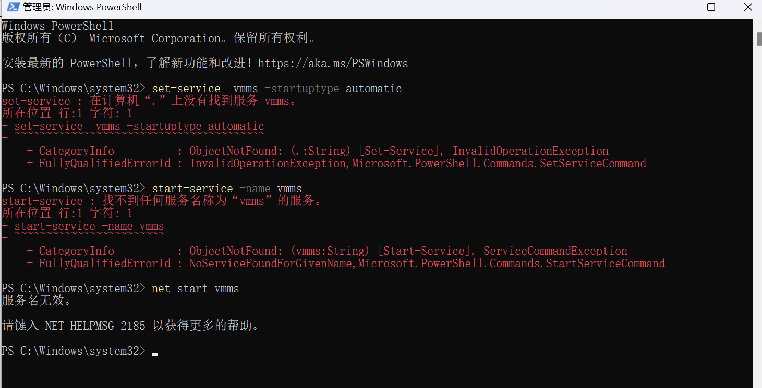
Task: Close the PowerShell window
Action: point(748,7)
